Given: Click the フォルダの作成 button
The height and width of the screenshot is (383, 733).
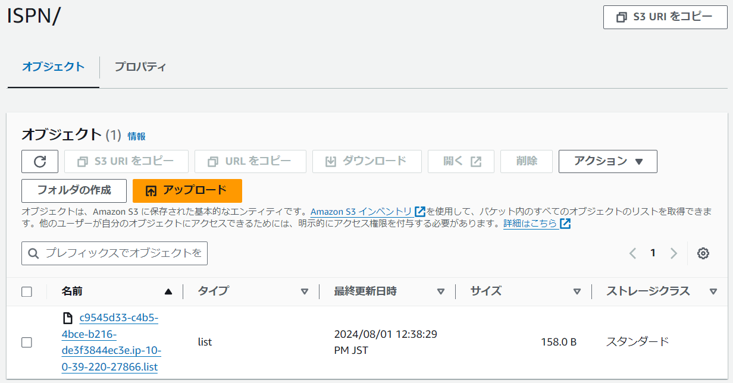Looking at the screenshot, I should point(74,191).
